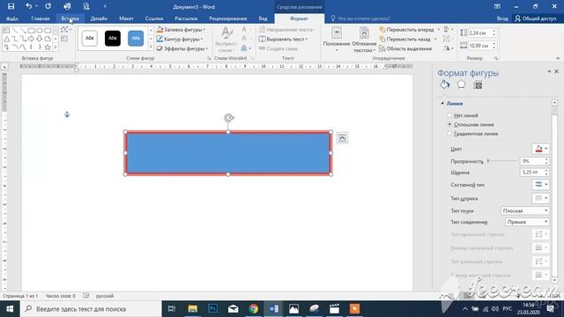Select the rectangle shape in shapes gallery
Image resolution: width=564 pixels, height=317 pixels.
click(32, 31)
